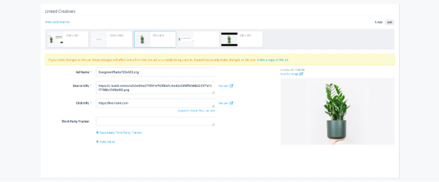The image size is (439, 182).
Task: Open Test Link icon beside Source URL
Action: [x=232, y=86]
